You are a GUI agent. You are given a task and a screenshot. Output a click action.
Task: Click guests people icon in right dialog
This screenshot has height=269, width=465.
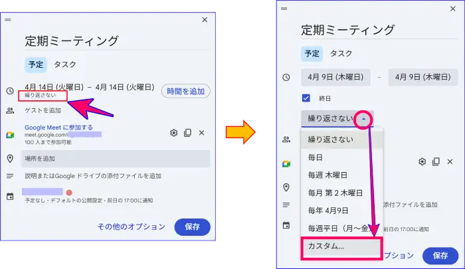(286, 139)
